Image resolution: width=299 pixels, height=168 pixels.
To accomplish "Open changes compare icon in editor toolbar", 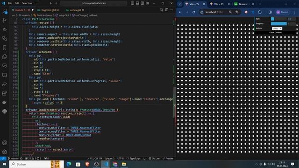I will pos(162,10).
